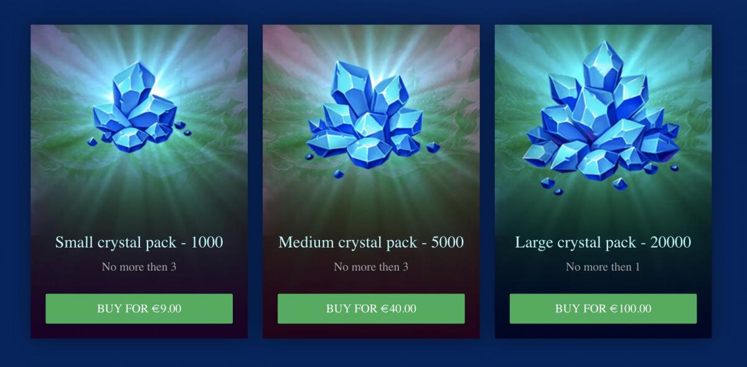Click the loose shard right of medium pile
Viewport: 747px width, 367px height.
[x=433, y=147]
